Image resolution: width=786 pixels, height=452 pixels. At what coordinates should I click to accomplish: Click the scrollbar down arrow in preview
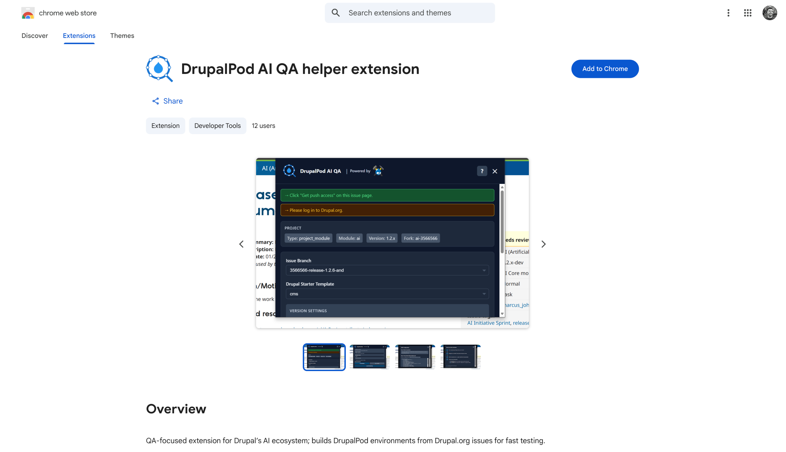502,314
